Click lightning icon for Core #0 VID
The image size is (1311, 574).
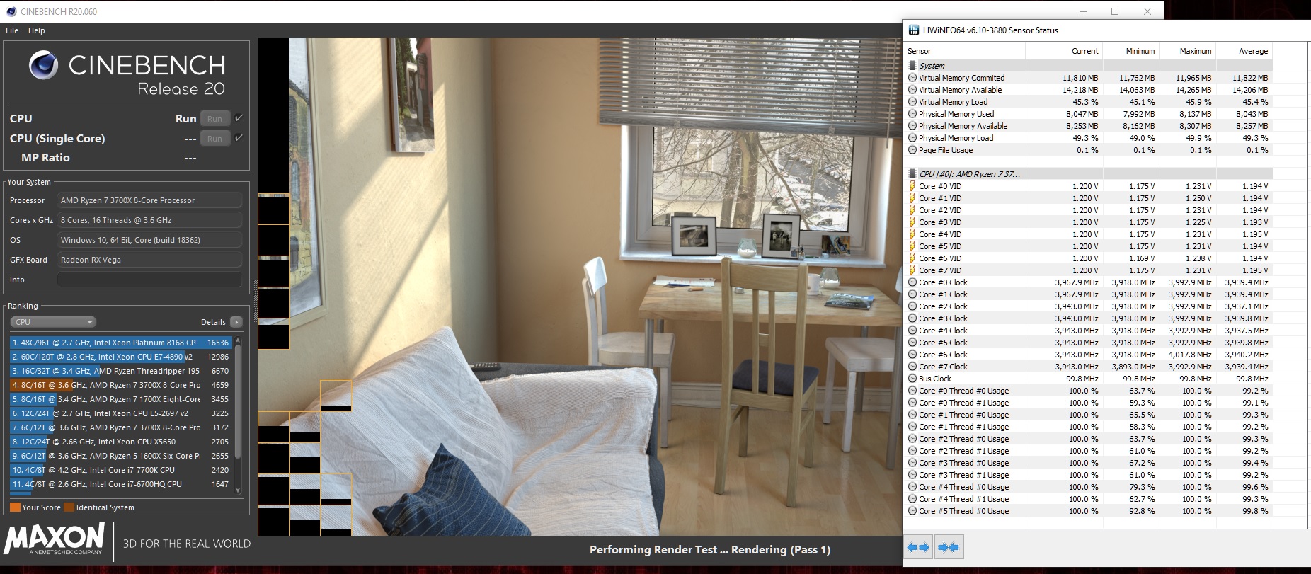click(912, 186)
